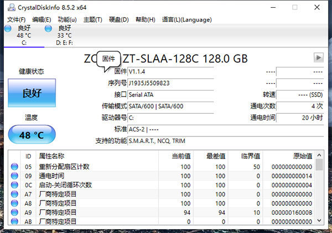Click the status orb in row 05
Viewport: 332px width, 233px height.
point(14,167)
